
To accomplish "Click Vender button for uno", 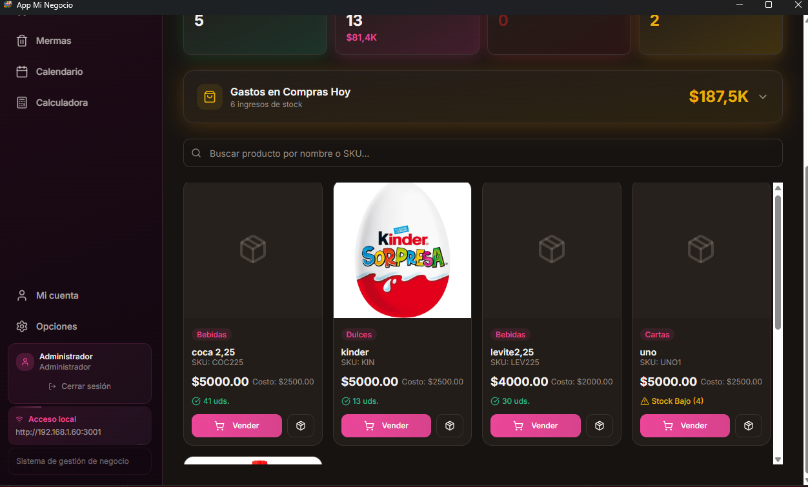I will (x=685, y=426).
